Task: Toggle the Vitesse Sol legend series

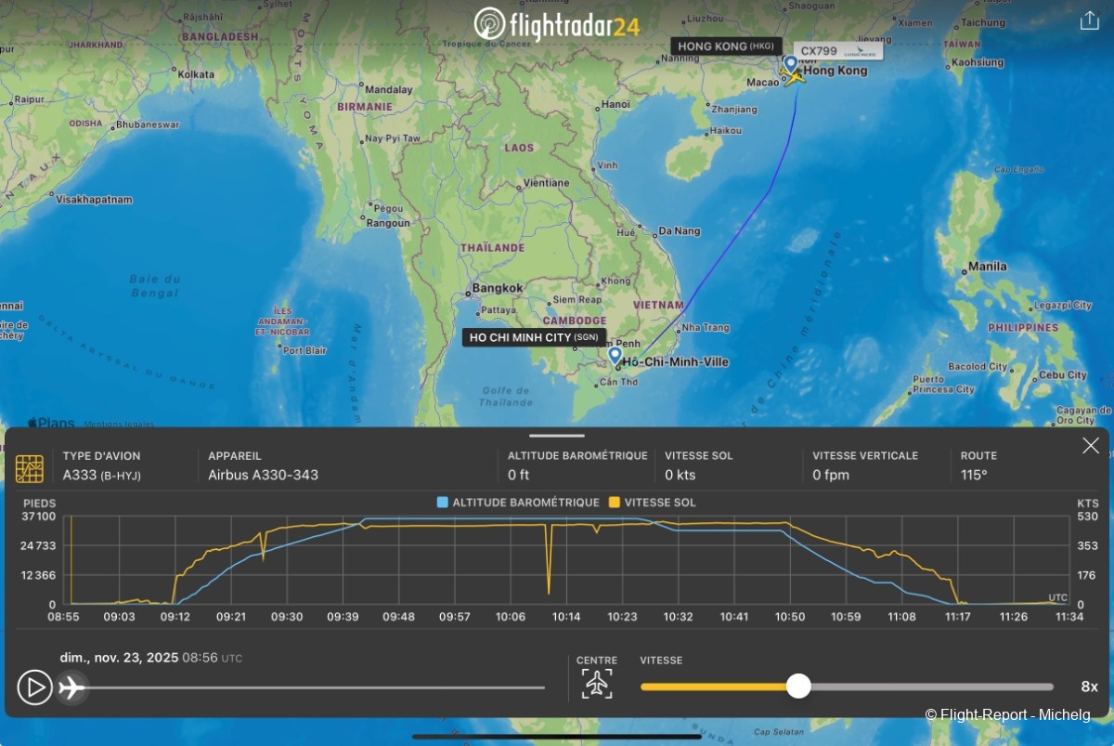Action: click(x=652, y=503)
